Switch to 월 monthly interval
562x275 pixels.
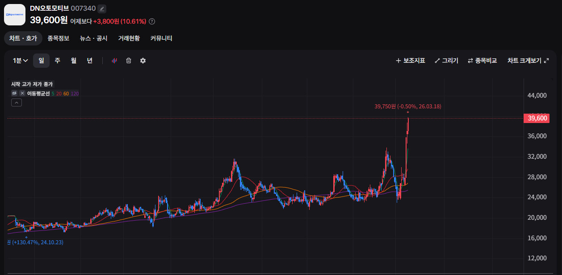pos(73,61)
